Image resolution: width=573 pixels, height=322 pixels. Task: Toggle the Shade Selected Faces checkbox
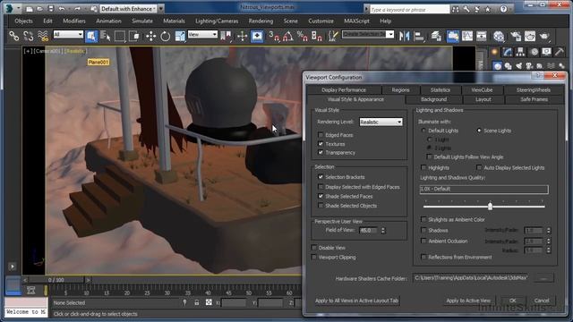tap(321, 197)
